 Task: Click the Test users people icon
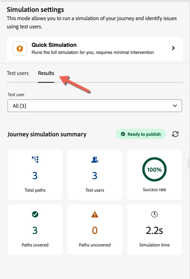pyautogui.click(x=95, y=160)
